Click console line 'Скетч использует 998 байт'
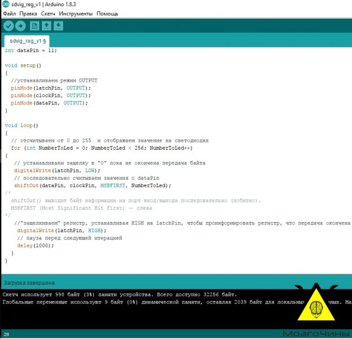352x339 pixels. pos(120,294)
